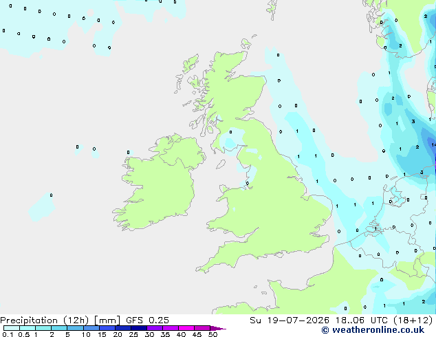Select the 1–2 mm legend color box
The image size is (436, 337).
click(x=43, y=328)
